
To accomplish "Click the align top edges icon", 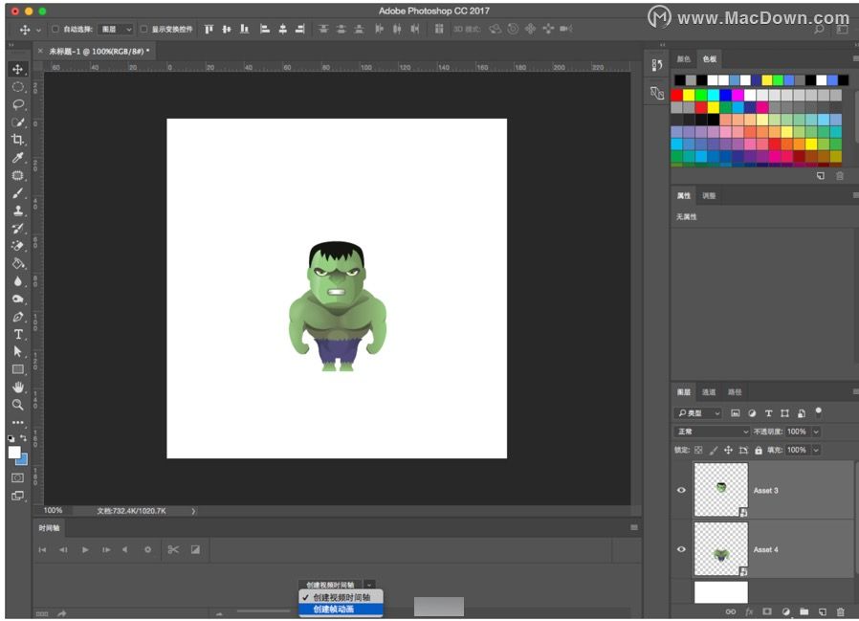I will pyautogui.click(x=209, y=29).
